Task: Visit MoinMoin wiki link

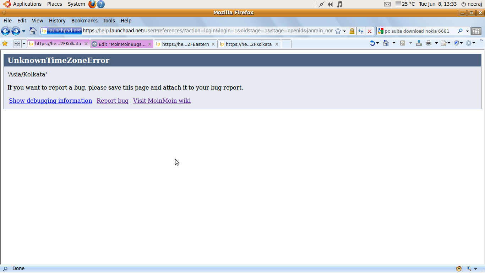Action: (x=162, y=101)
